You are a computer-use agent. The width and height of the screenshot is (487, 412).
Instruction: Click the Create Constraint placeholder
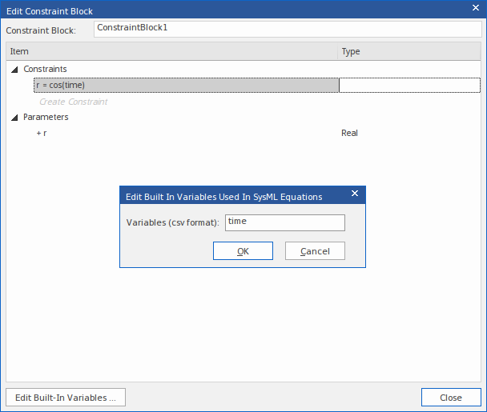point(73,102)
